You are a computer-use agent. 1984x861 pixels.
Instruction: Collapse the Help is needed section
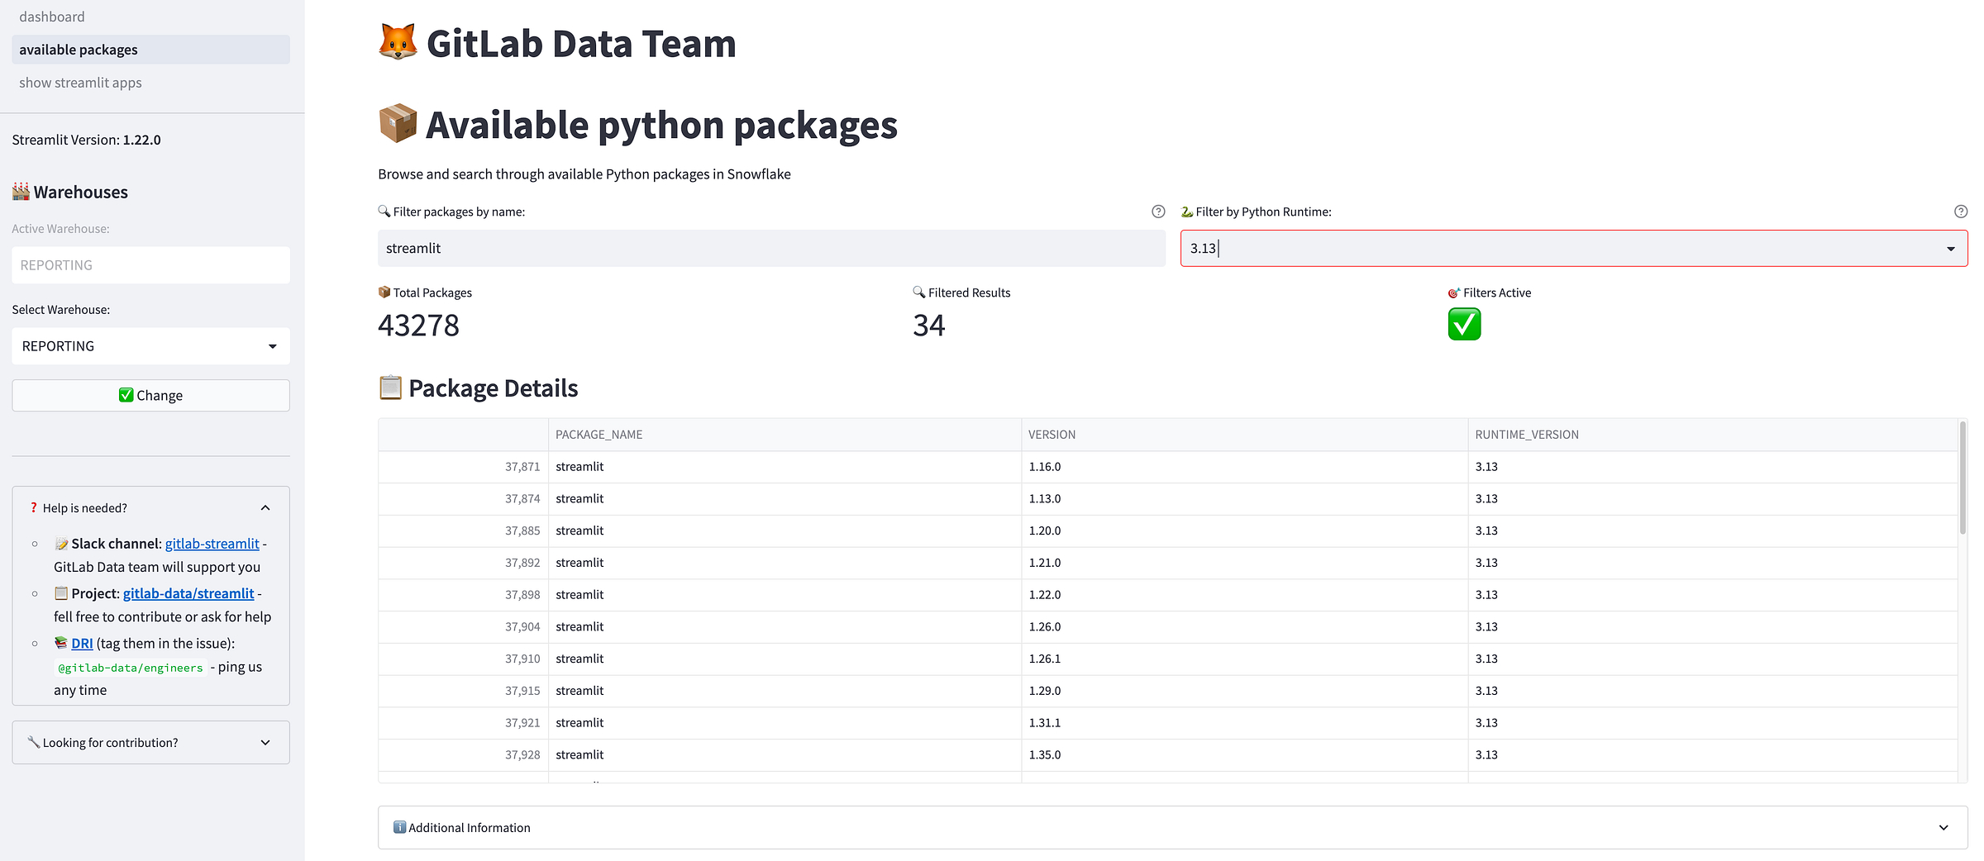click(265, 507)
